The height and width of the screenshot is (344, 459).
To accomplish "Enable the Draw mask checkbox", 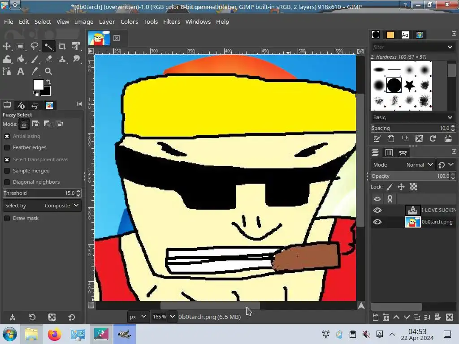I will point(7,218).
